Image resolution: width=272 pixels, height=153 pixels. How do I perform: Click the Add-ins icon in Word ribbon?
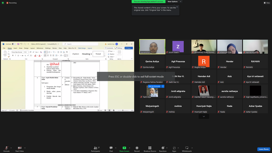[119, 53]
